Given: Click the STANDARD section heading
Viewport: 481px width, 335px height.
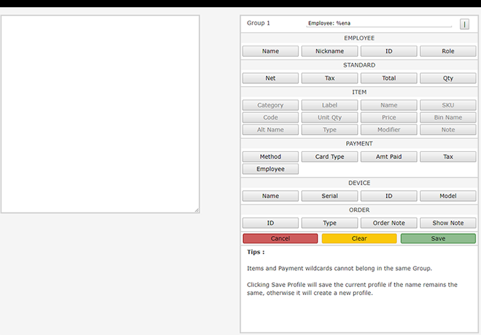Looking at the screenshot, I should [x=359, y=65].
